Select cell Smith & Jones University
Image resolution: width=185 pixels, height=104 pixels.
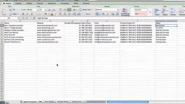[x=20, y=37]
